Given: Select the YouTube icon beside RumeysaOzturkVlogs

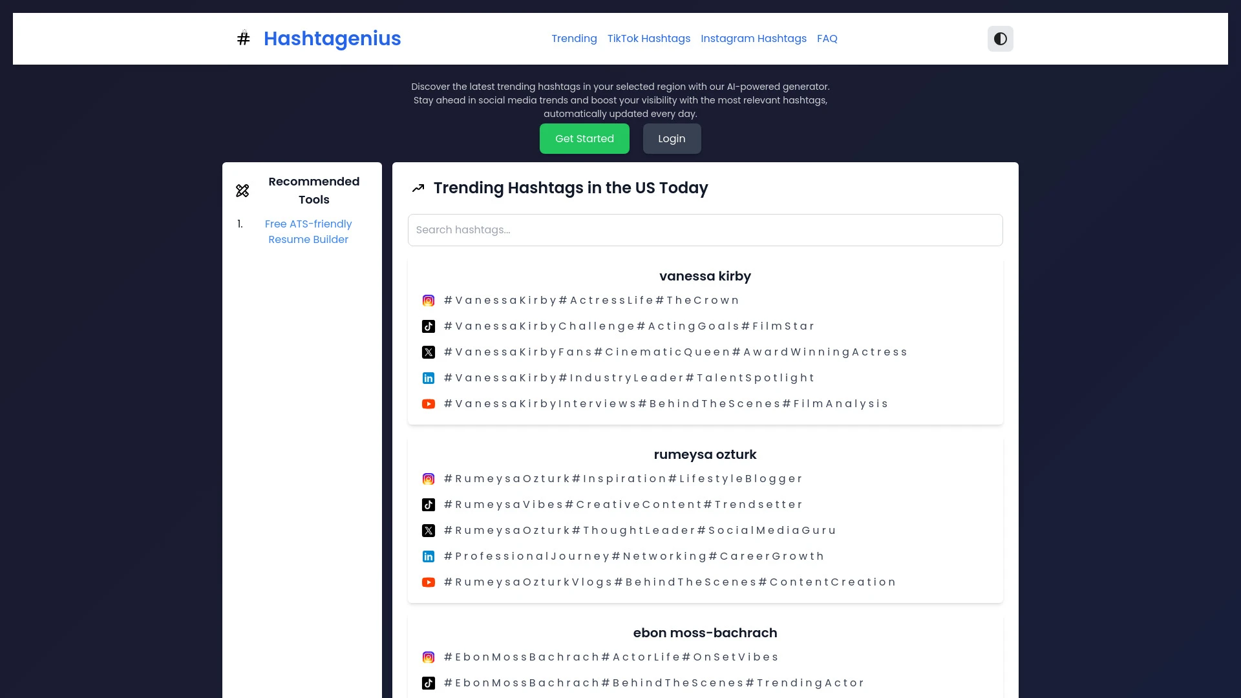Looking at the screenshot, I should (x=429, y=582).
